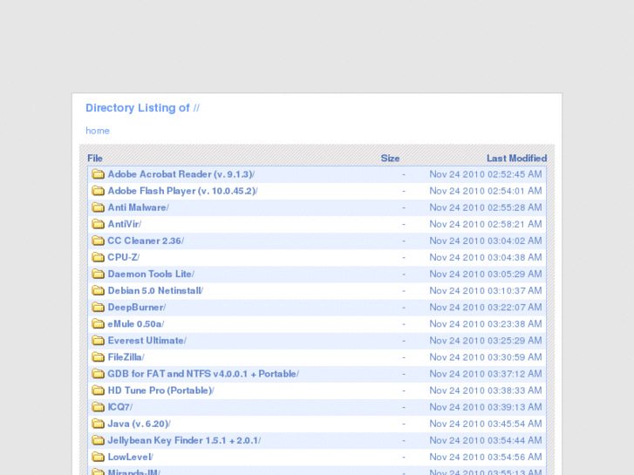Click folder icon beside Adobe Acrobat Reader
Viewport: 634px width, 475px height.
click(98, 174)
